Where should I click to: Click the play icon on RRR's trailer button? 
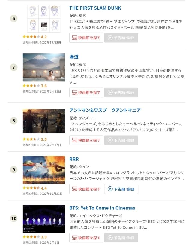(109, 188)
